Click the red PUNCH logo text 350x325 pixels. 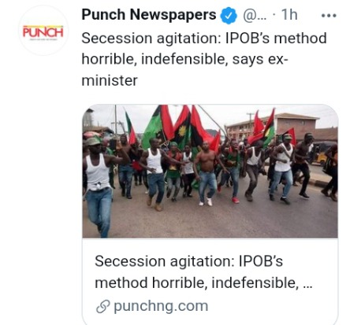click(43, 32)
